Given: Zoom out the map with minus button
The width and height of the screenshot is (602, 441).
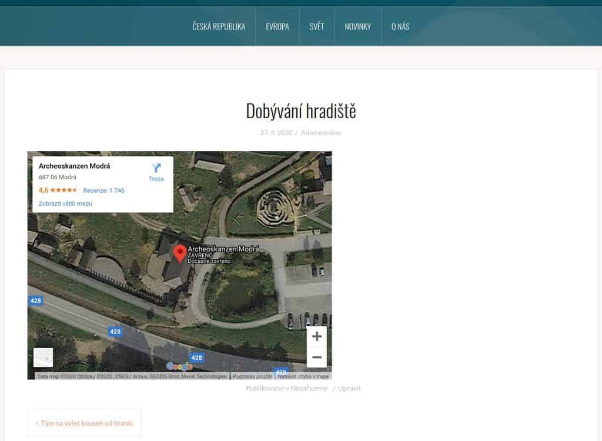Looking at the screenshot, I should pyautogui.click(x=317, y=358).
